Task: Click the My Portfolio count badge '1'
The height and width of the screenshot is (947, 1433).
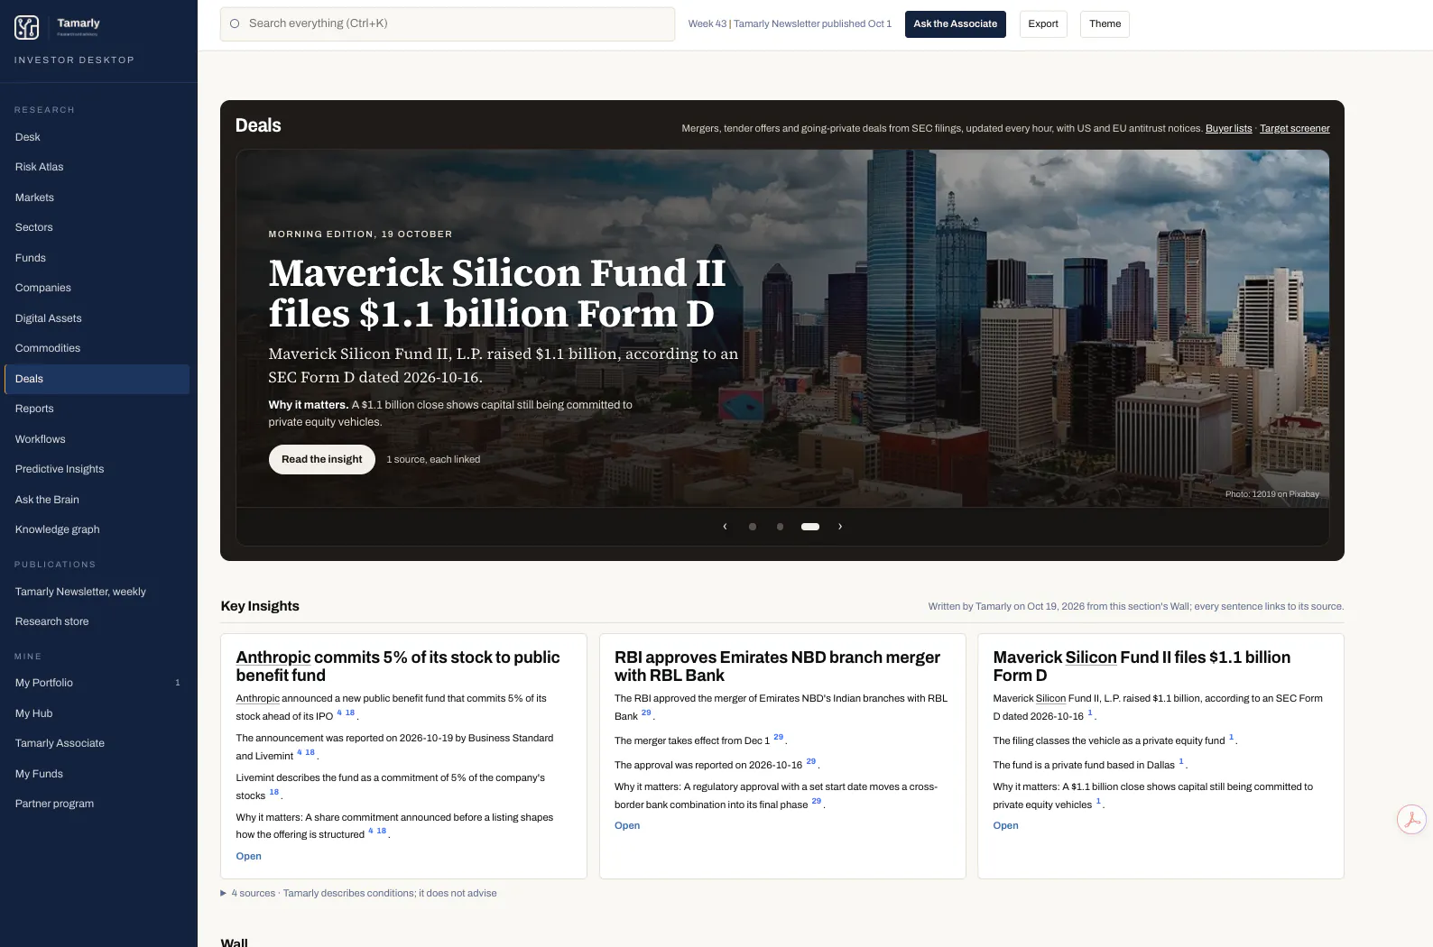Action: click(x=178, y=683)
